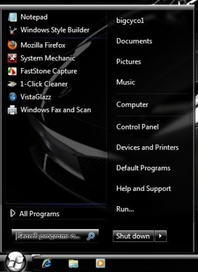Viewport: 198px width, 272px height.
Task: Click the Shut down button
Action: [133, 236]
